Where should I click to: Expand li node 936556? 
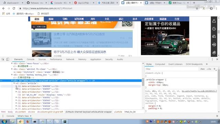(16, 92)
